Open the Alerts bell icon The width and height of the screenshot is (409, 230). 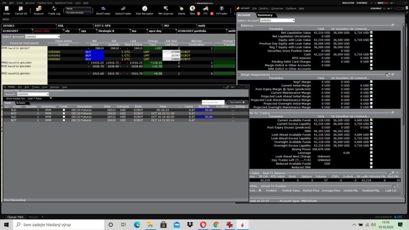[181, 11]
